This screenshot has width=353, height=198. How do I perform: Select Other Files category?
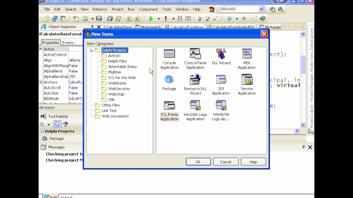[111, 105]
